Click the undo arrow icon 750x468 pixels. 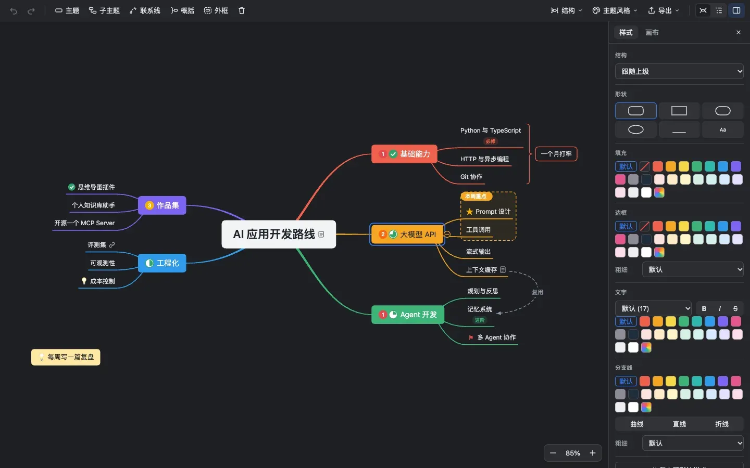click(14, 10)
